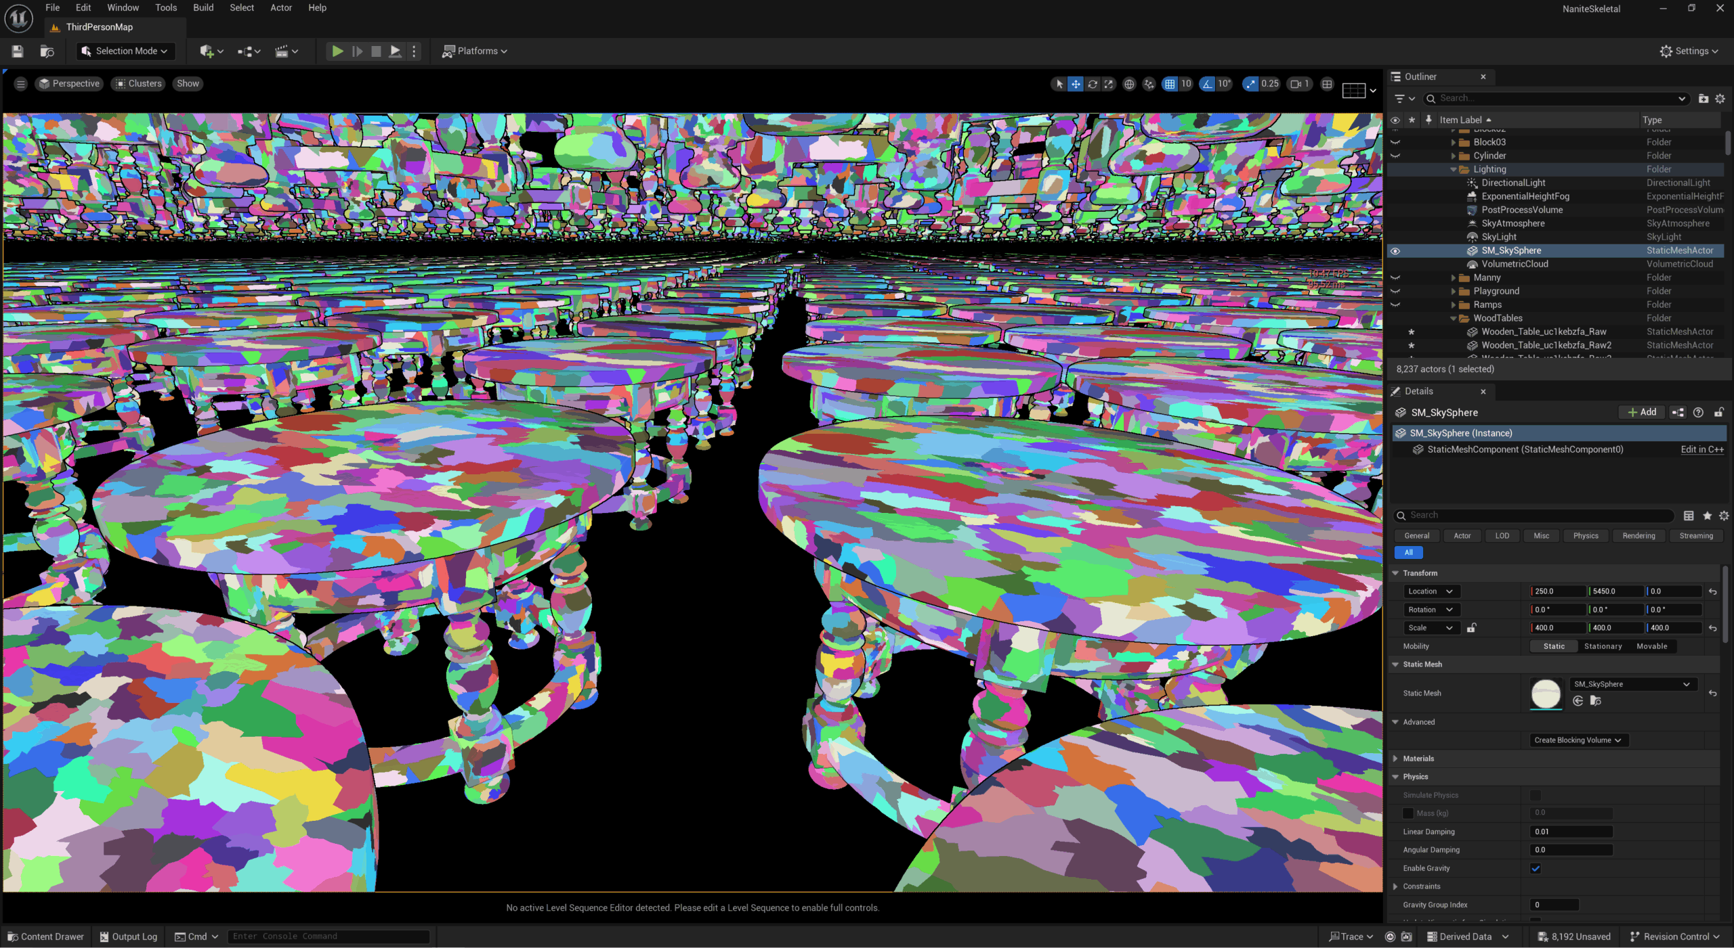Toggle grid snapping icon
This screenshot has height=948, width=1734.
(x=1170, y=84)
